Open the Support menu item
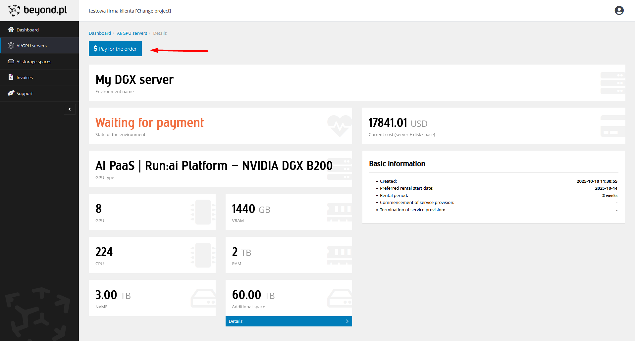Image resolution: width=635 pixels, height=341 pixels. click(39, 93)
